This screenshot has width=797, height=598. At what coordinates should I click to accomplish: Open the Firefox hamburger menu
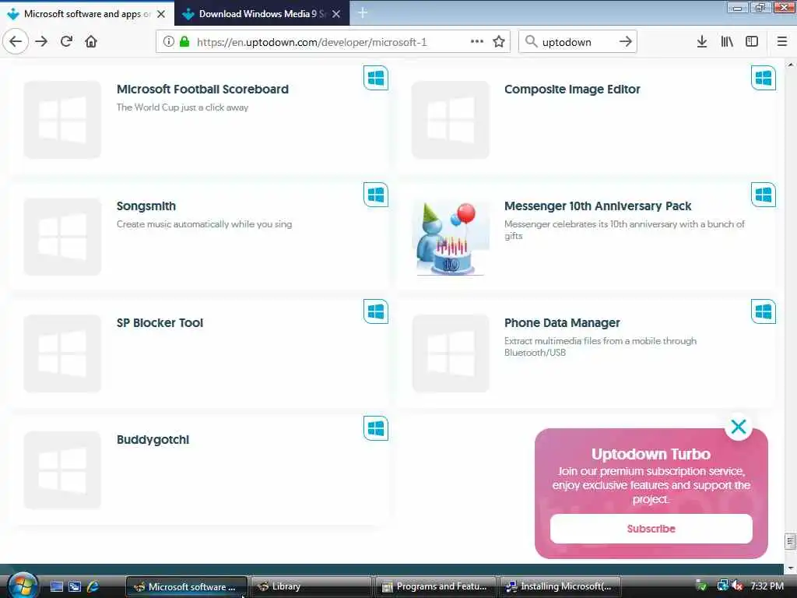coord(782,42)
